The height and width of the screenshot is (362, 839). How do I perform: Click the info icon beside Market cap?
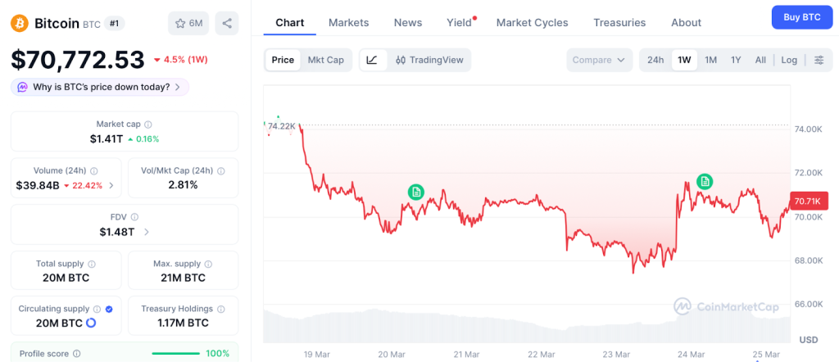pos(148,124)
